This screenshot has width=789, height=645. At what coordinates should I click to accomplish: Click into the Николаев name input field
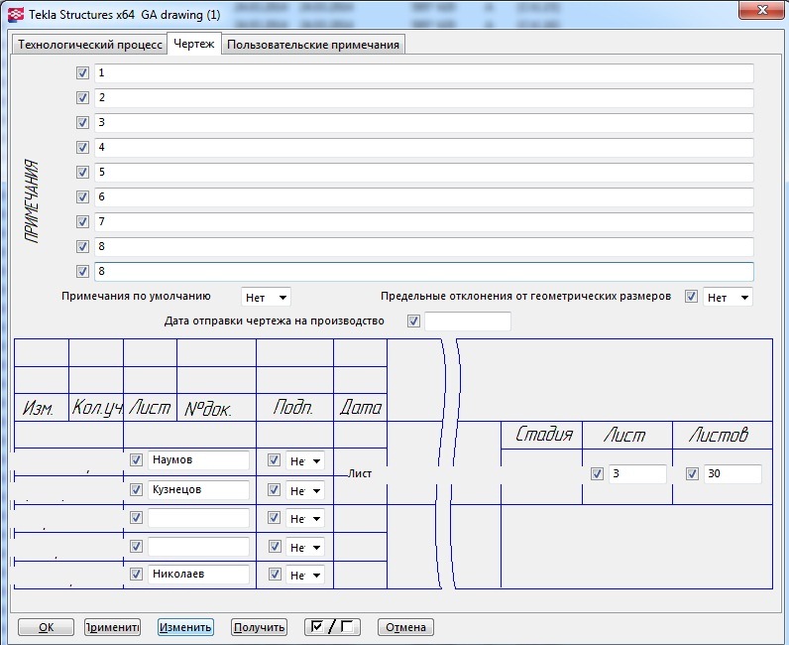(198, 574)
